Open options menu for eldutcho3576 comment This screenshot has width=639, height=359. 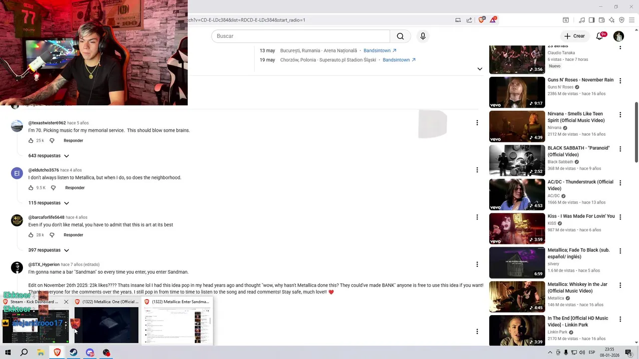tap(477, 170)
